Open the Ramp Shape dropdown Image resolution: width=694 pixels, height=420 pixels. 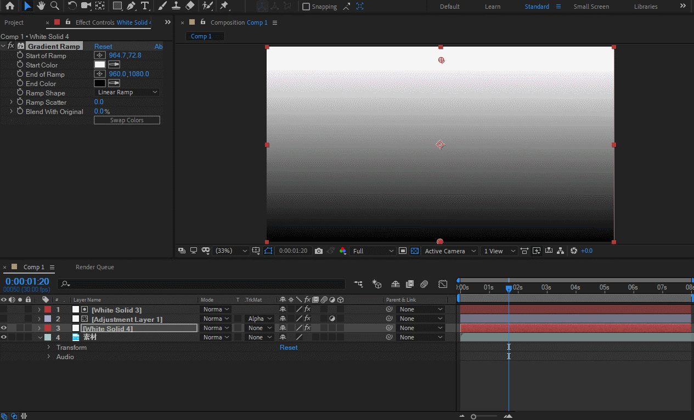pos(127,93)
